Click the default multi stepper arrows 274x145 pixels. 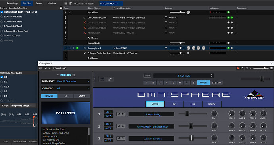[212, 76]
